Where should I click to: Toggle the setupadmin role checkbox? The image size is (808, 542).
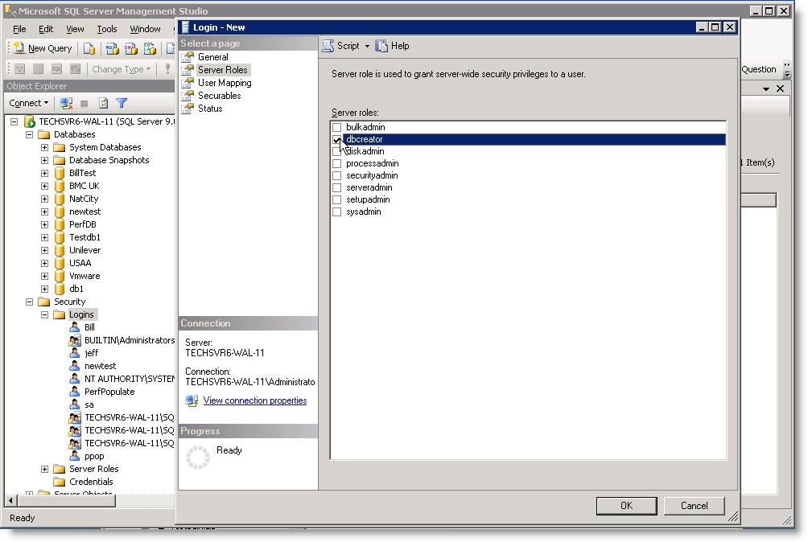pyautogui.click(x=337, y=199)
